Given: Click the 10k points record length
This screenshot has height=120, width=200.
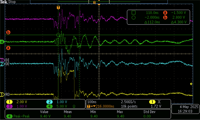Looking at the screenshot, I should [129, 106].
